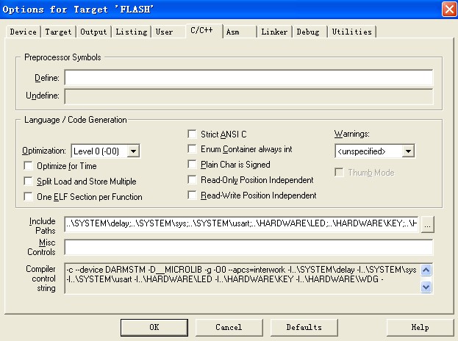Go to the Utilities tab
Image resolution: width=458 pixels, height=341 pixels.
click(x=351, y=32)
